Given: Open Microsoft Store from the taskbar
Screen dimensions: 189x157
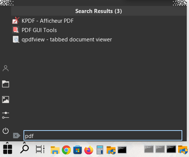Looking at the screenshot, I should click(x=78, y=150).
